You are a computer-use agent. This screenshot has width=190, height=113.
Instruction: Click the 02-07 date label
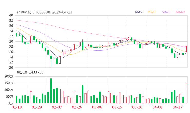(x=57, y=107)
